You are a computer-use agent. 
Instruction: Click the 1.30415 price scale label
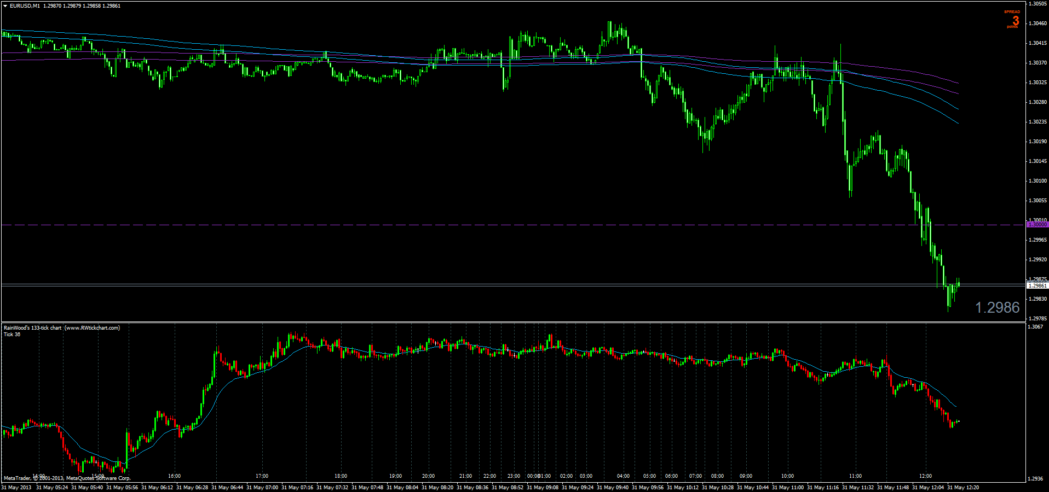[x=1038, y=43]
